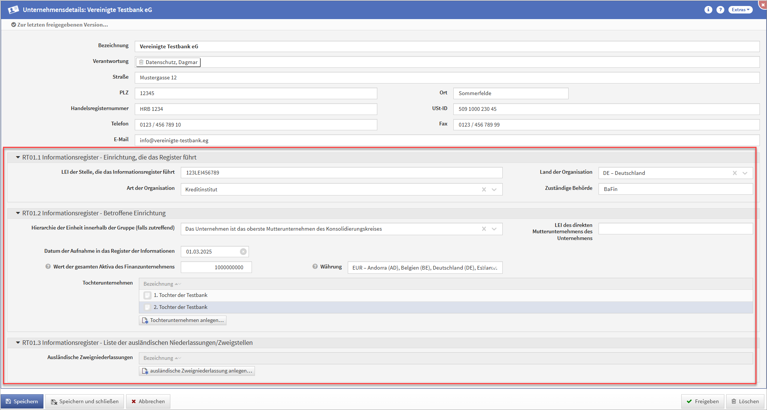
Task: Clear the Art der Organisation value
Action: click(x=484, y=189)
